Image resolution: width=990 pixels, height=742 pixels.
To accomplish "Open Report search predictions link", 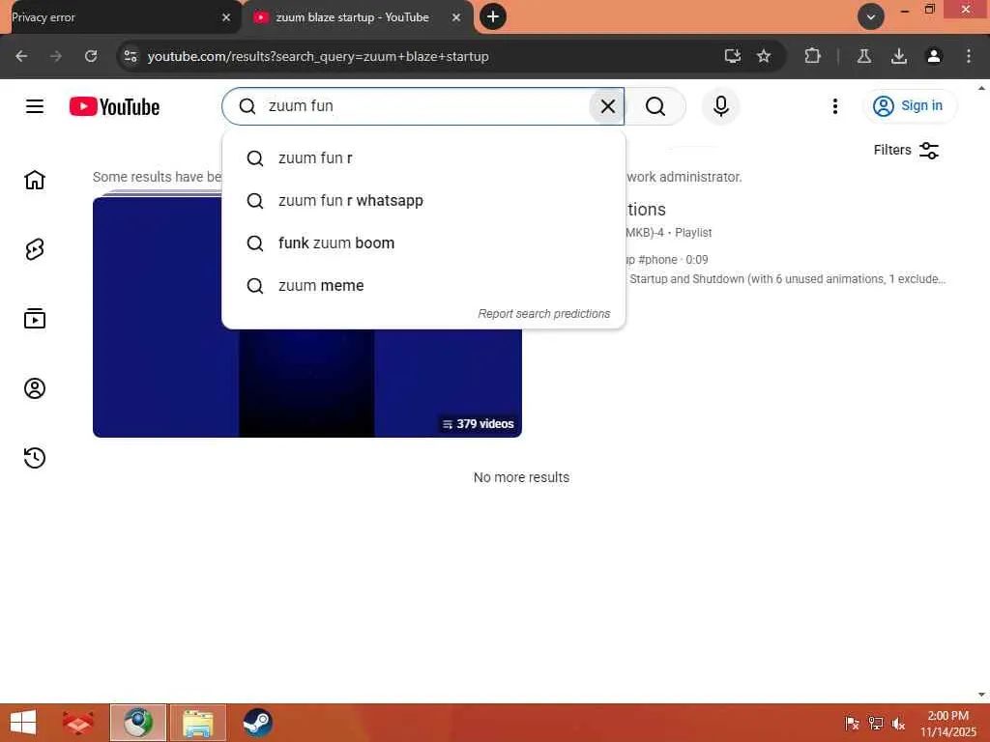I will [x=543, y=314].
